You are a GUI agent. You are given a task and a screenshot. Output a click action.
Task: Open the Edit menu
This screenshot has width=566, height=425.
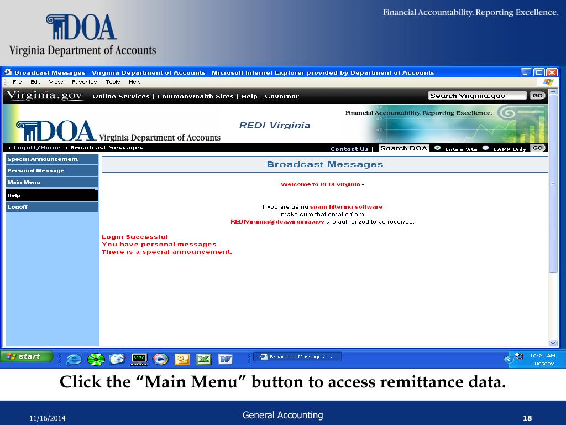tap(35, 82)
